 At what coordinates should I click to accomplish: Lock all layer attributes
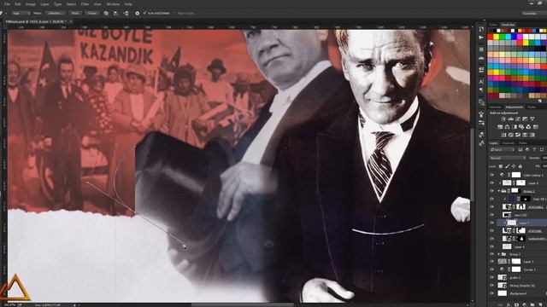521,166
